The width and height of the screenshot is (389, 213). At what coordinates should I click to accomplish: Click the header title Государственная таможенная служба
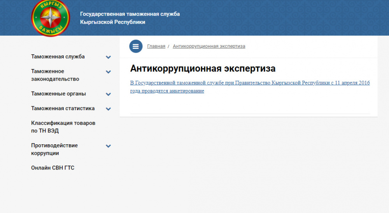[x=130, y=14]
